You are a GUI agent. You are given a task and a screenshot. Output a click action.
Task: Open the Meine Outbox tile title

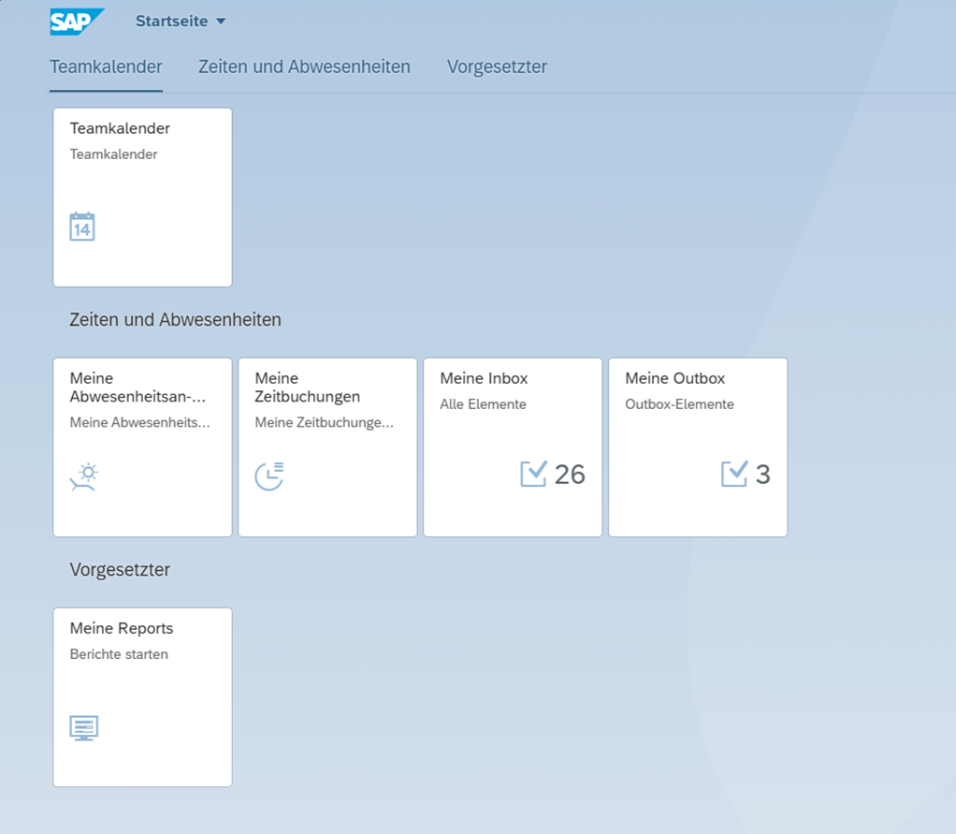click(x=674, y=378)
